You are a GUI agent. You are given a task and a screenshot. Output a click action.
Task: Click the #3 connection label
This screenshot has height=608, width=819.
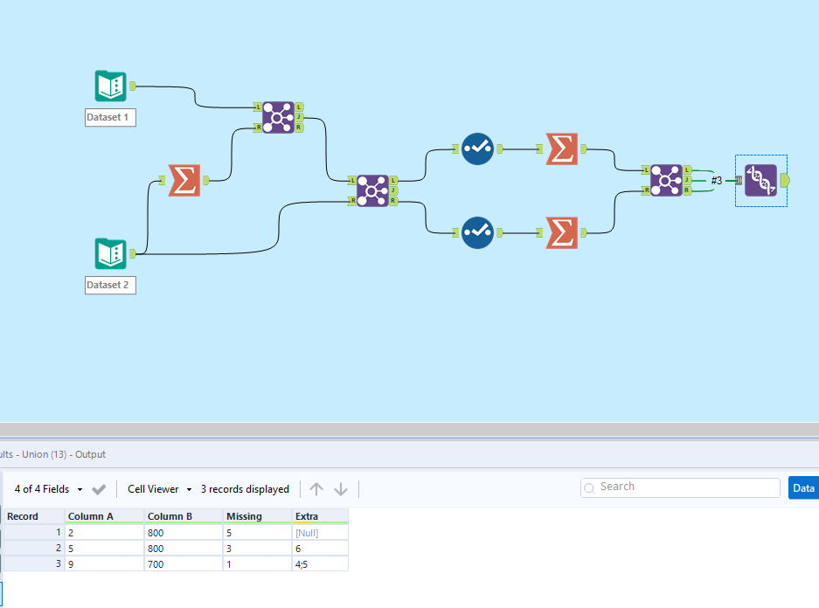716,181
